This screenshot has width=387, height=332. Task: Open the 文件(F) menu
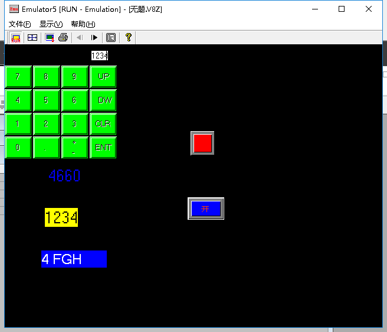pos(19,24)
